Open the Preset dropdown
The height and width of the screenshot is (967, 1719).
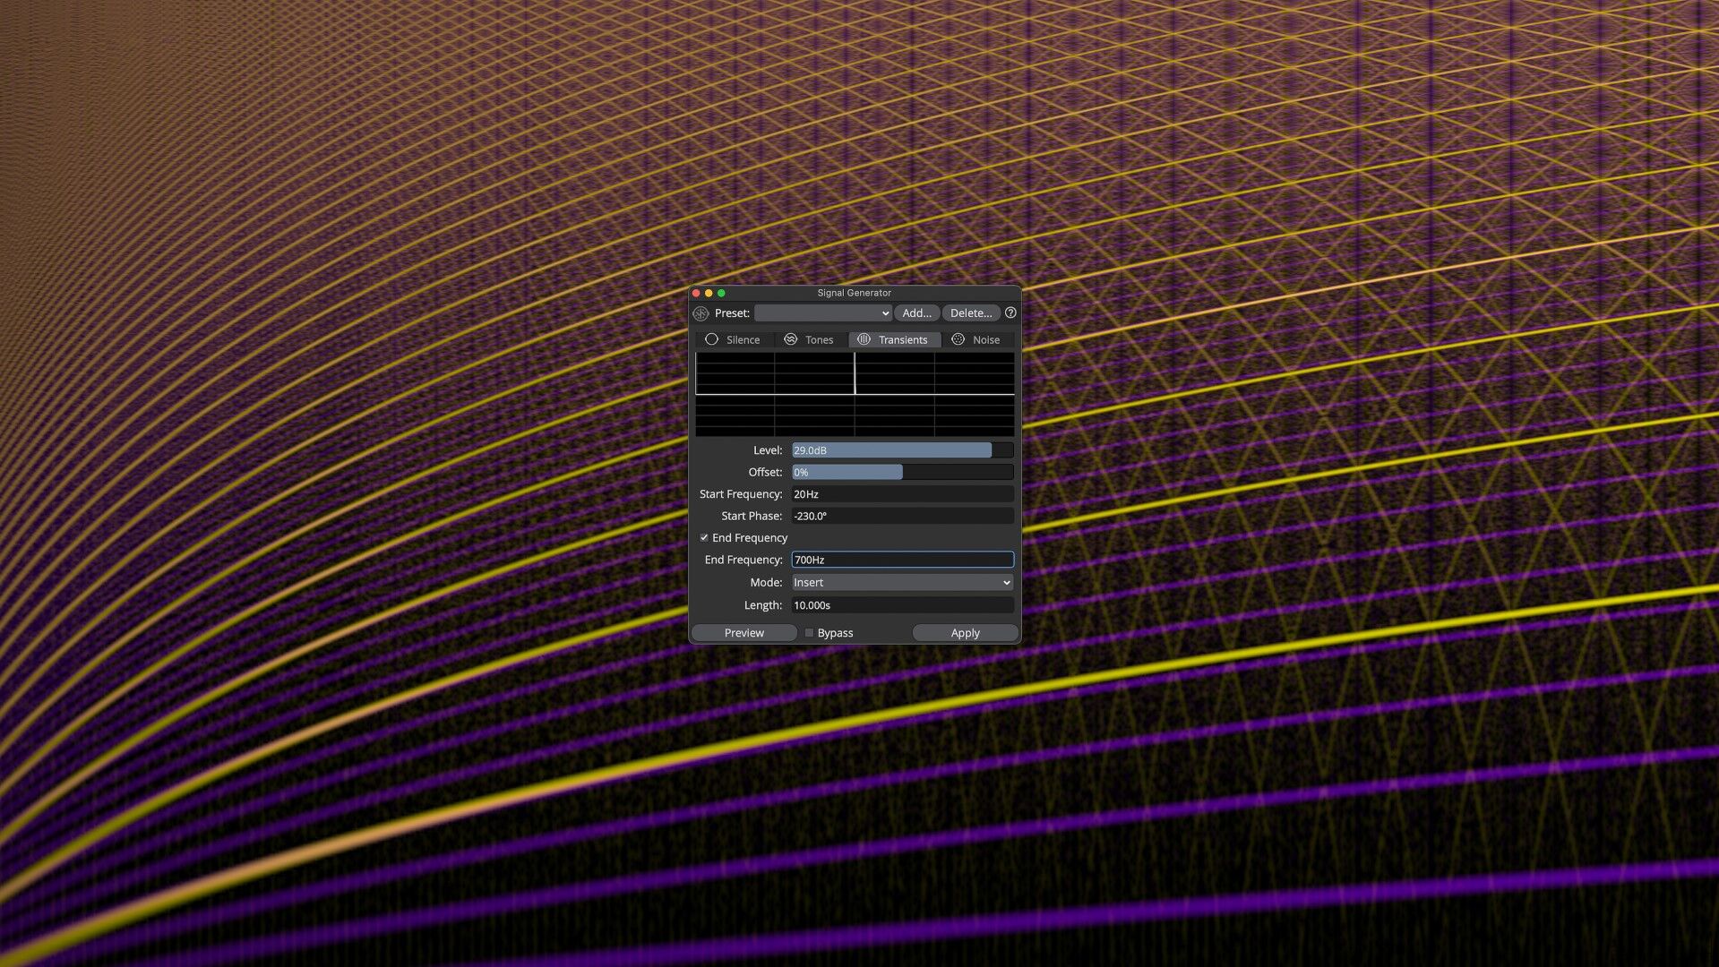822,313
